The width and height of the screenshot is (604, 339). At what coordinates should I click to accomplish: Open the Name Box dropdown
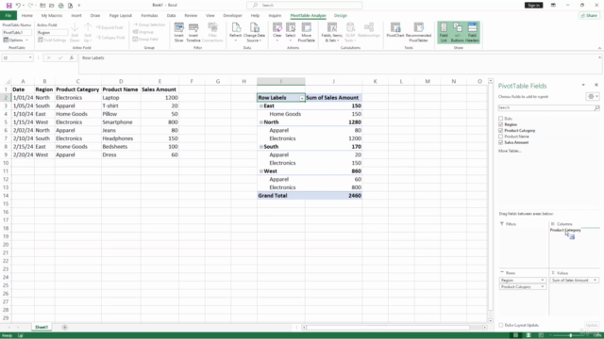click(x=30, y=57)
